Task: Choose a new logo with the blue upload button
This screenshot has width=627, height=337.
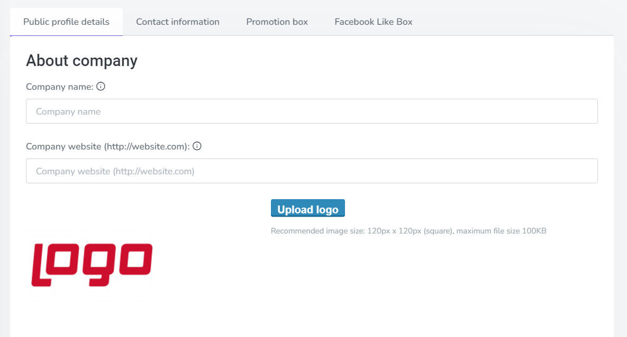Action: (307, 209)
